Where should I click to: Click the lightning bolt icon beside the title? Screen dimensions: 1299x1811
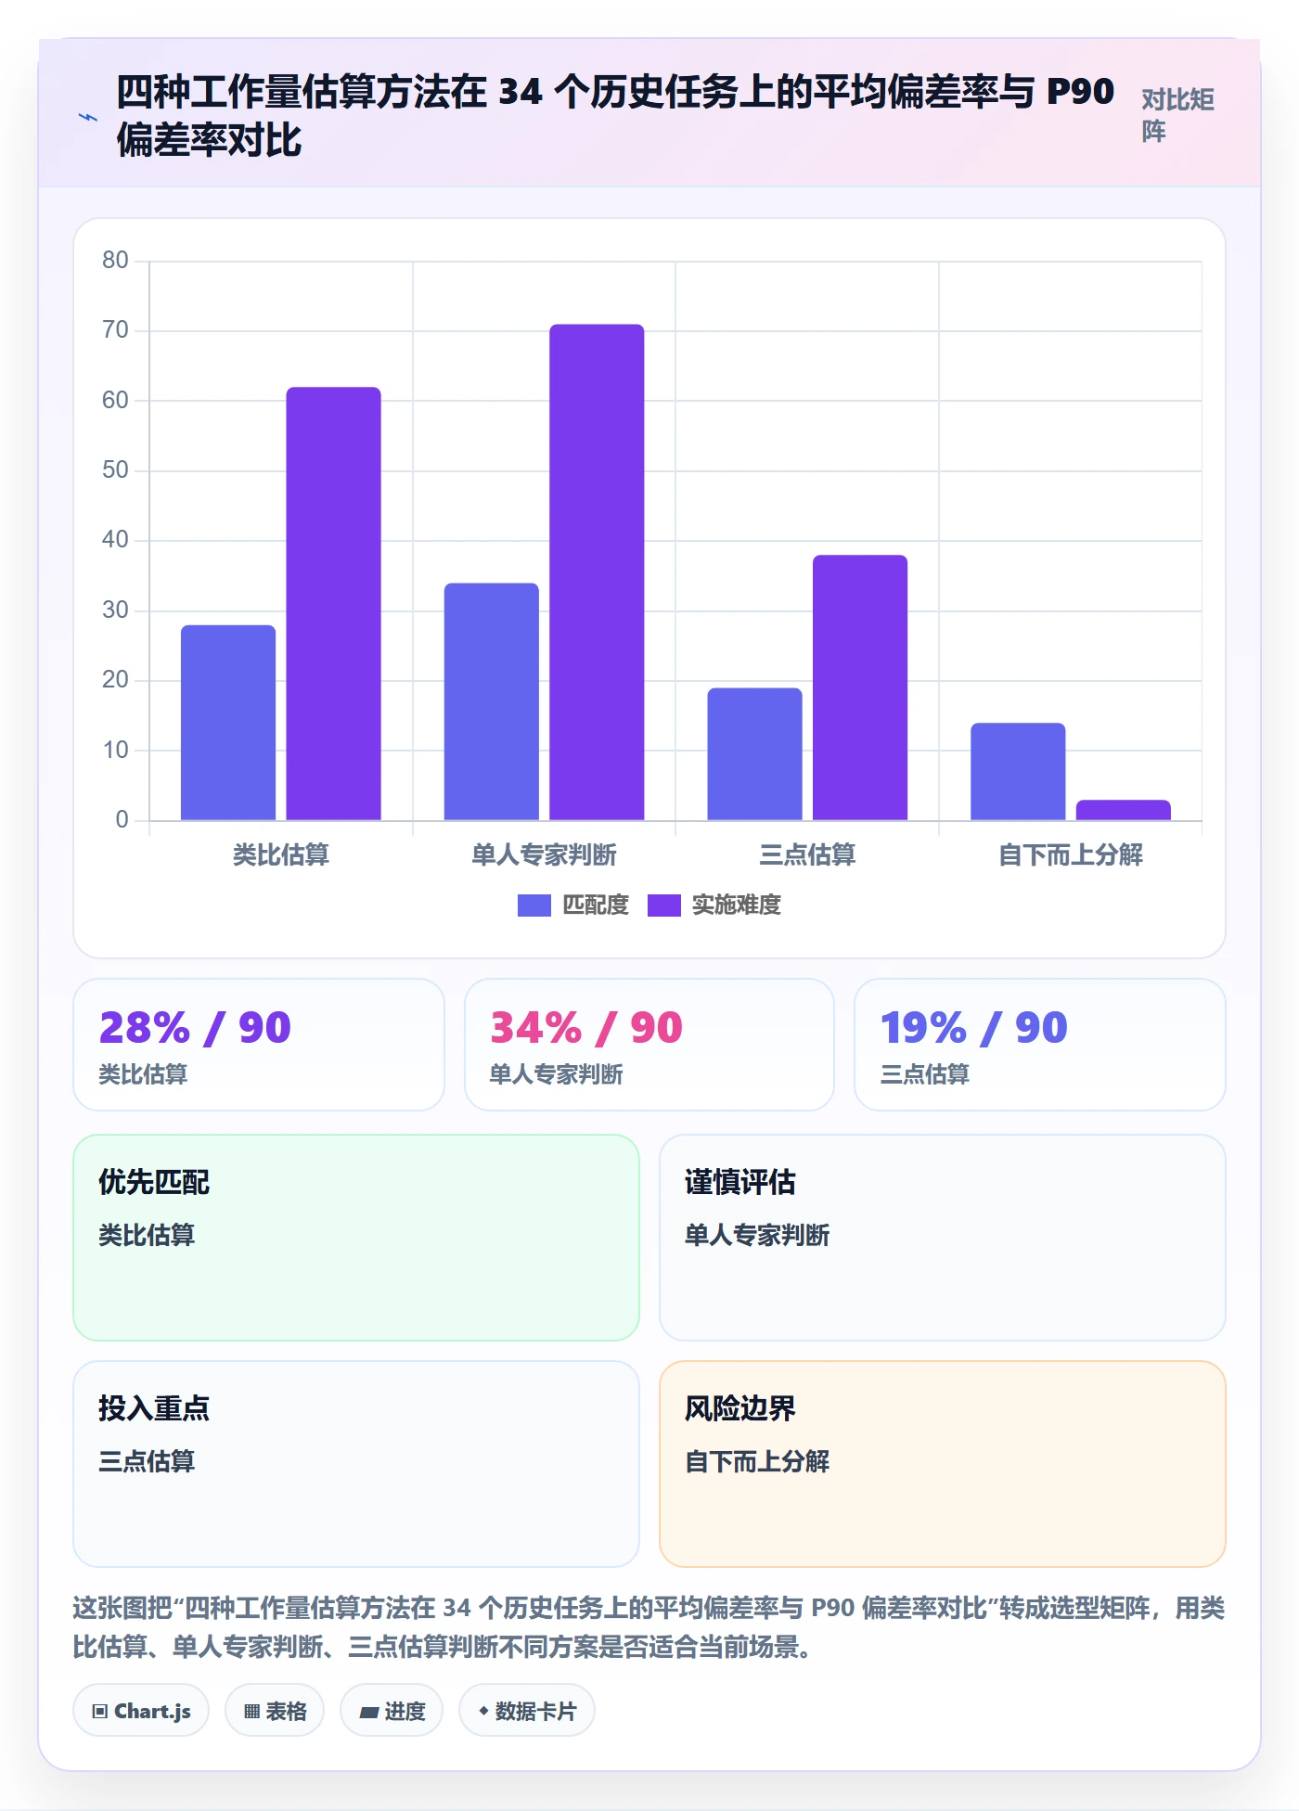pos(88,117)
